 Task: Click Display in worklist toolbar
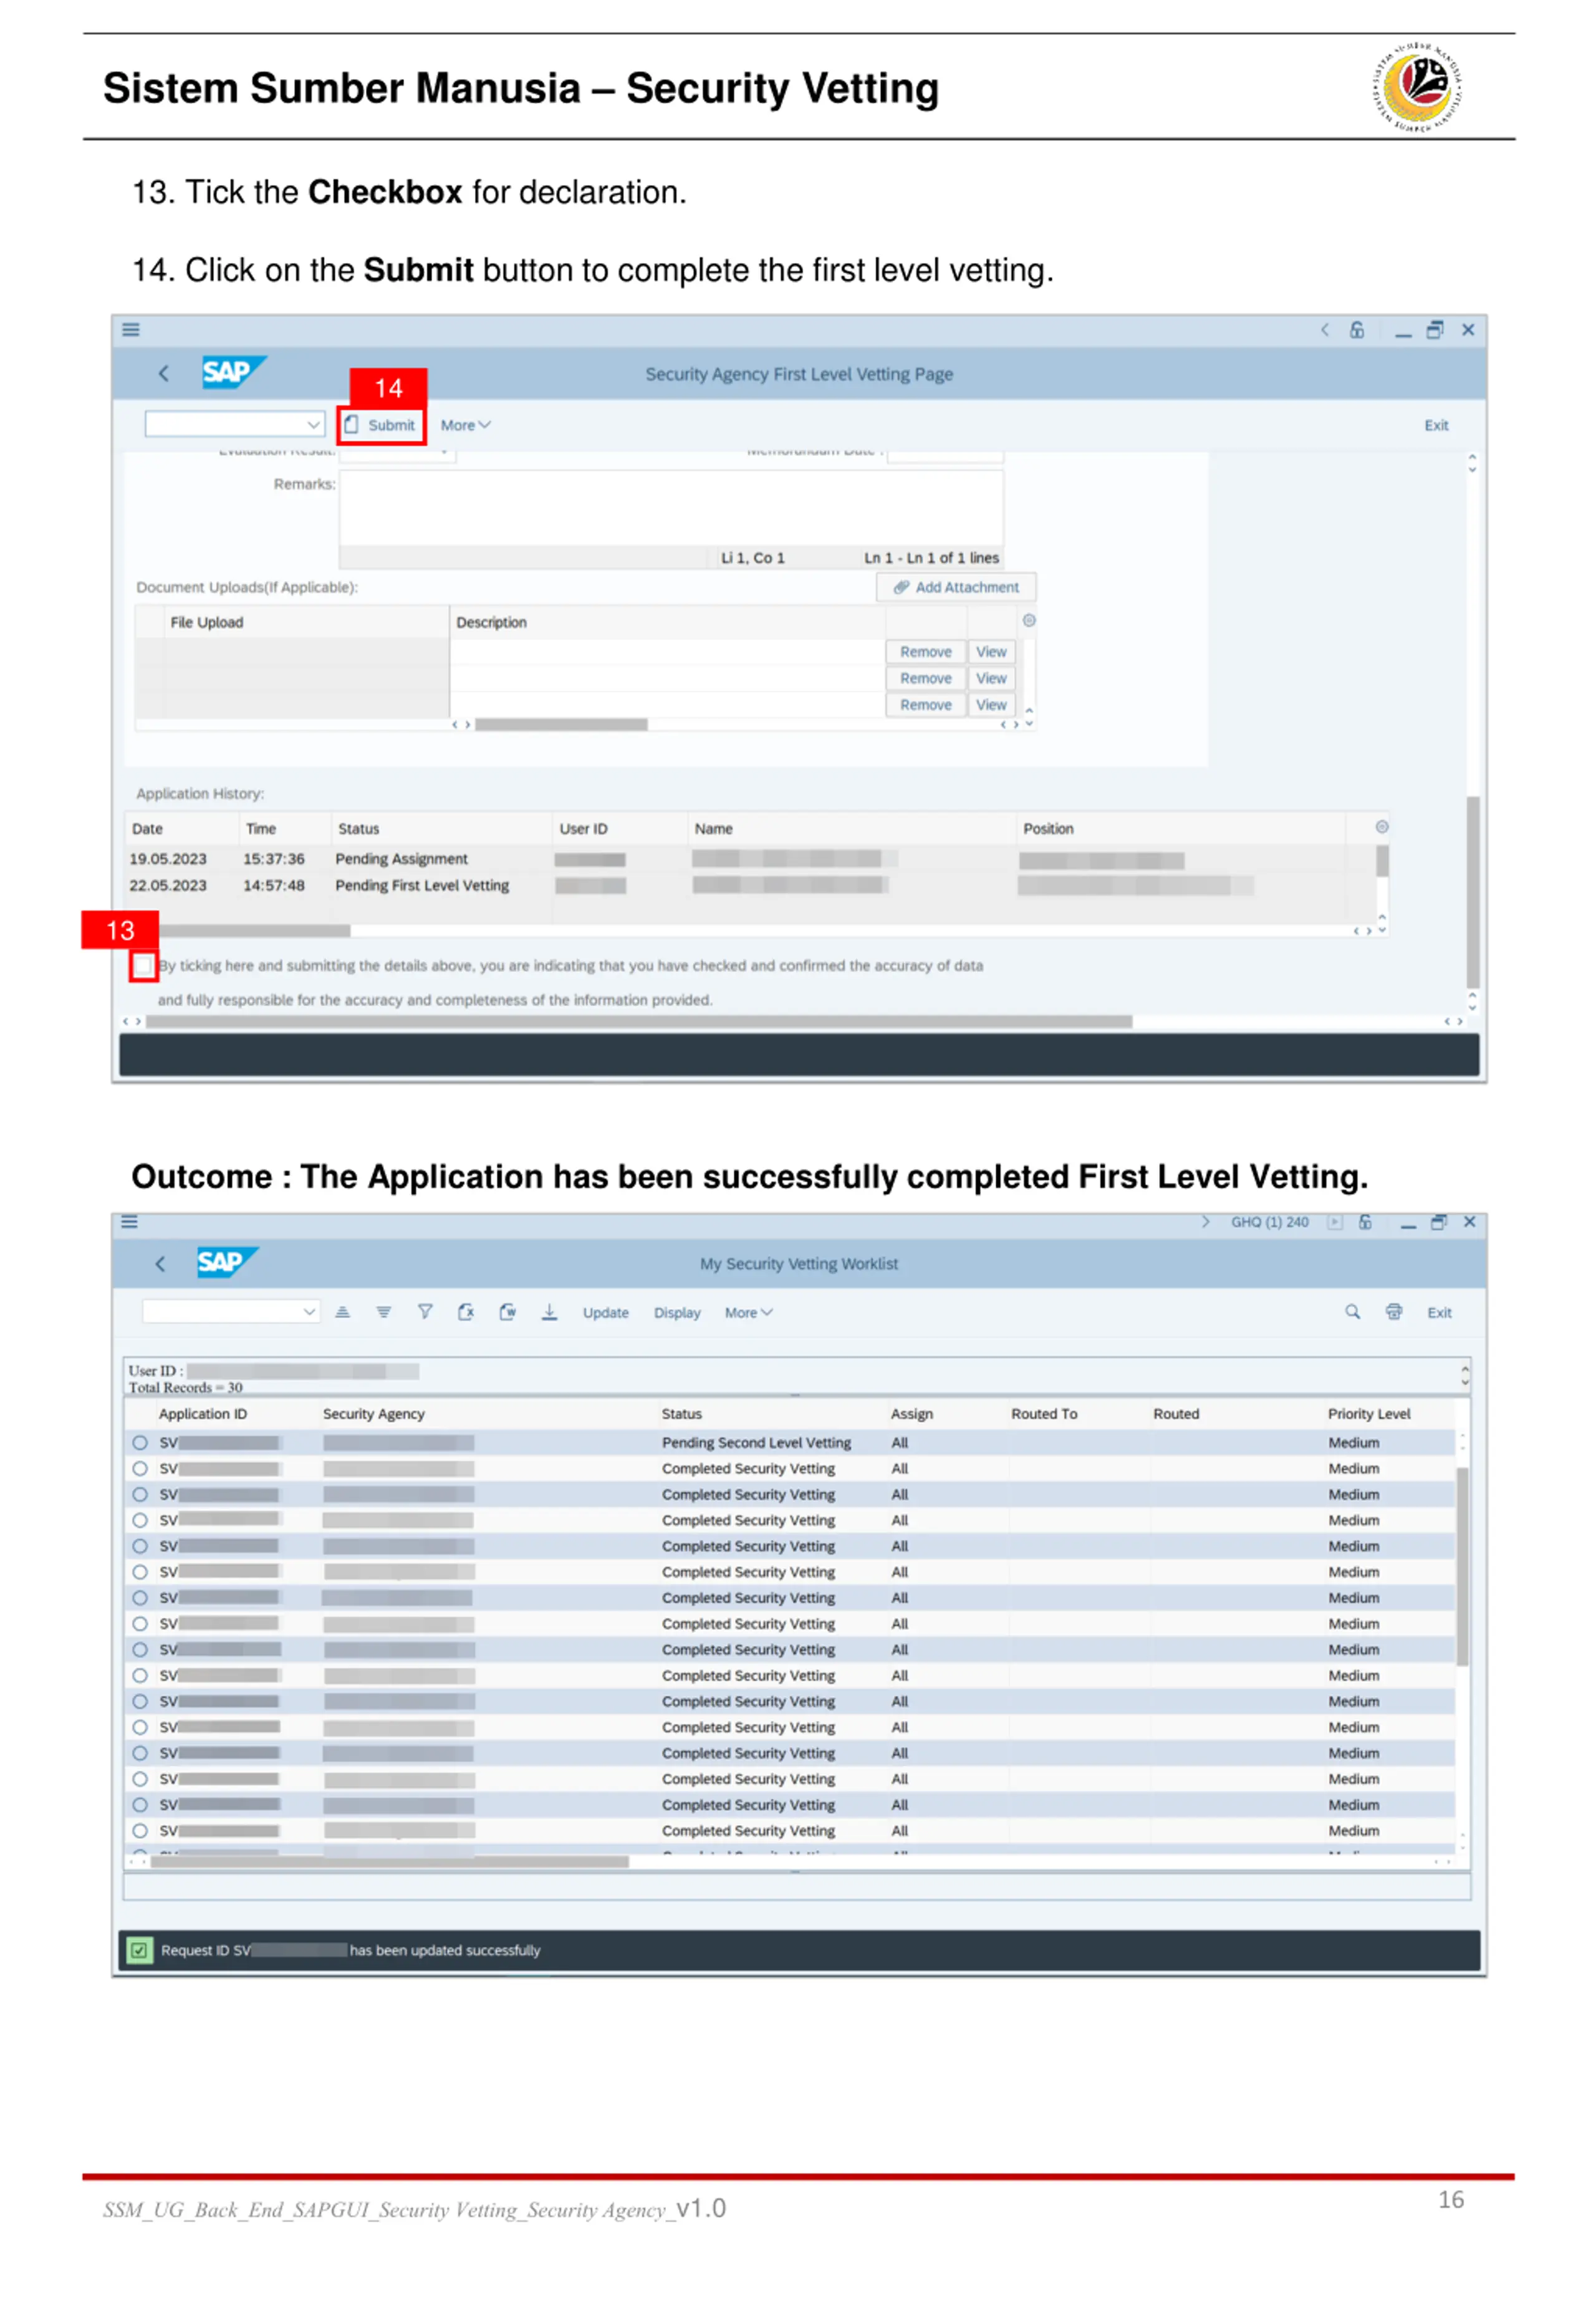677,1312
